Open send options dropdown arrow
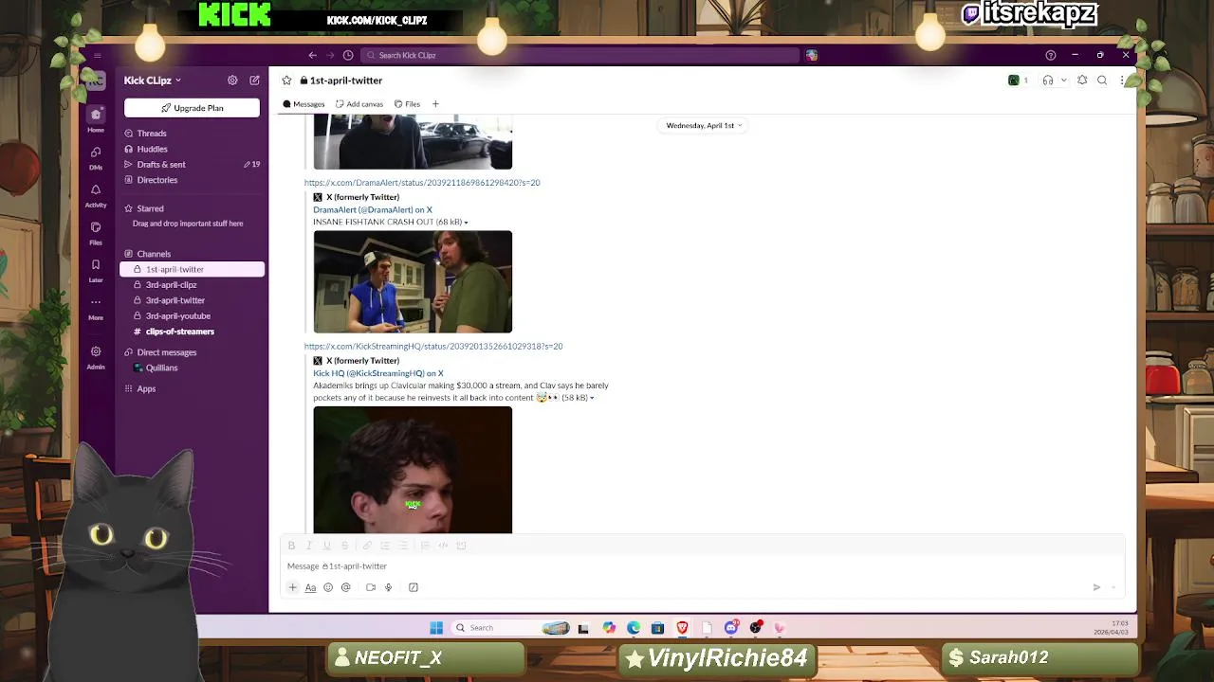Viewport: 1214px width, 682px height. click(1114, 587)
